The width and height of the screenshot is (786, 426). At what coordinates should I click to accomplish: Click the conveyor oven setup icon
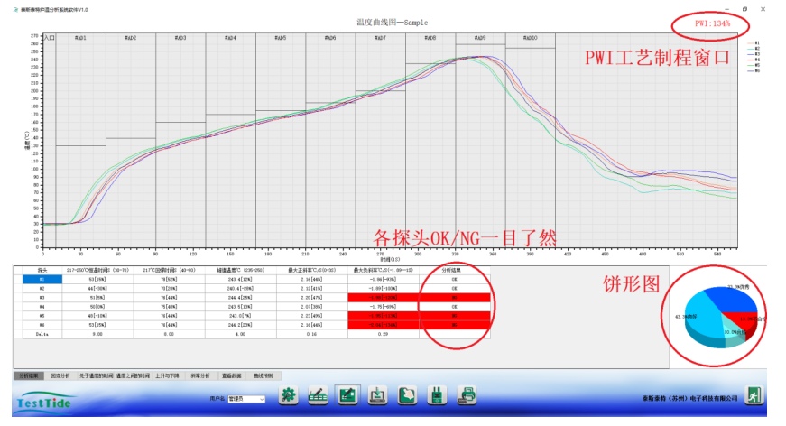point(318,394)
